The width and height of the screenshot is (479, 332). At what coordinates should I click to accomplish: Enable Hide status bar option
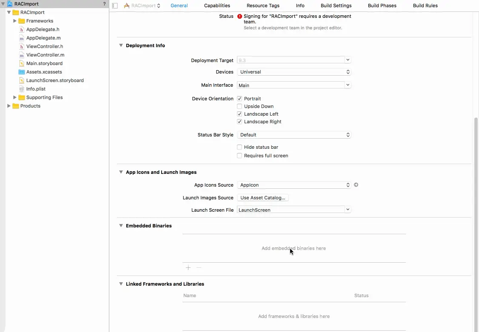(239, 147)
